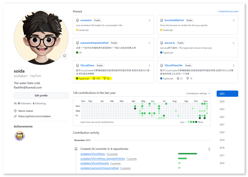248x177 pixels.
Task: Click the drag handle on autoswitchinputmethod pin
Action: click(x=149, y=43)
